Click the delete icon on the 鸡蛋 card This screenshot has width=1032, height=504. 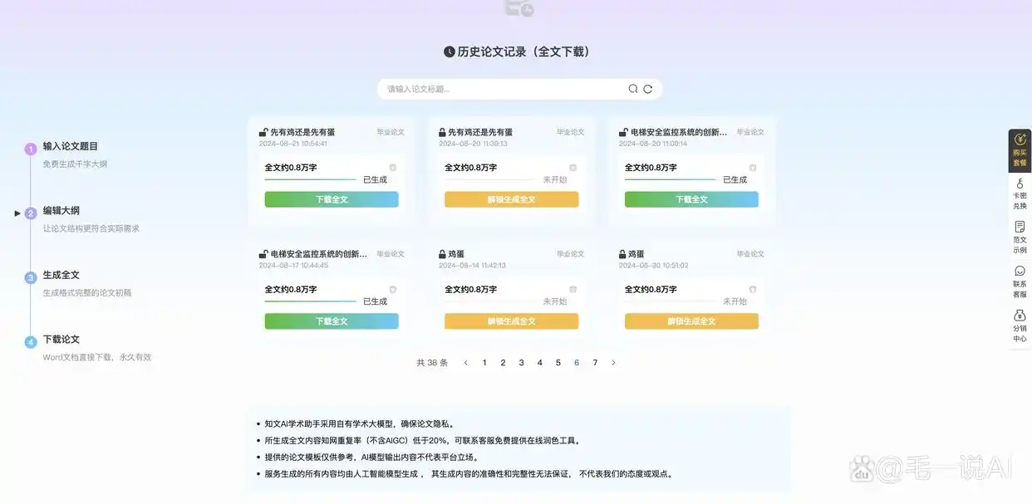tap(573, 288)
